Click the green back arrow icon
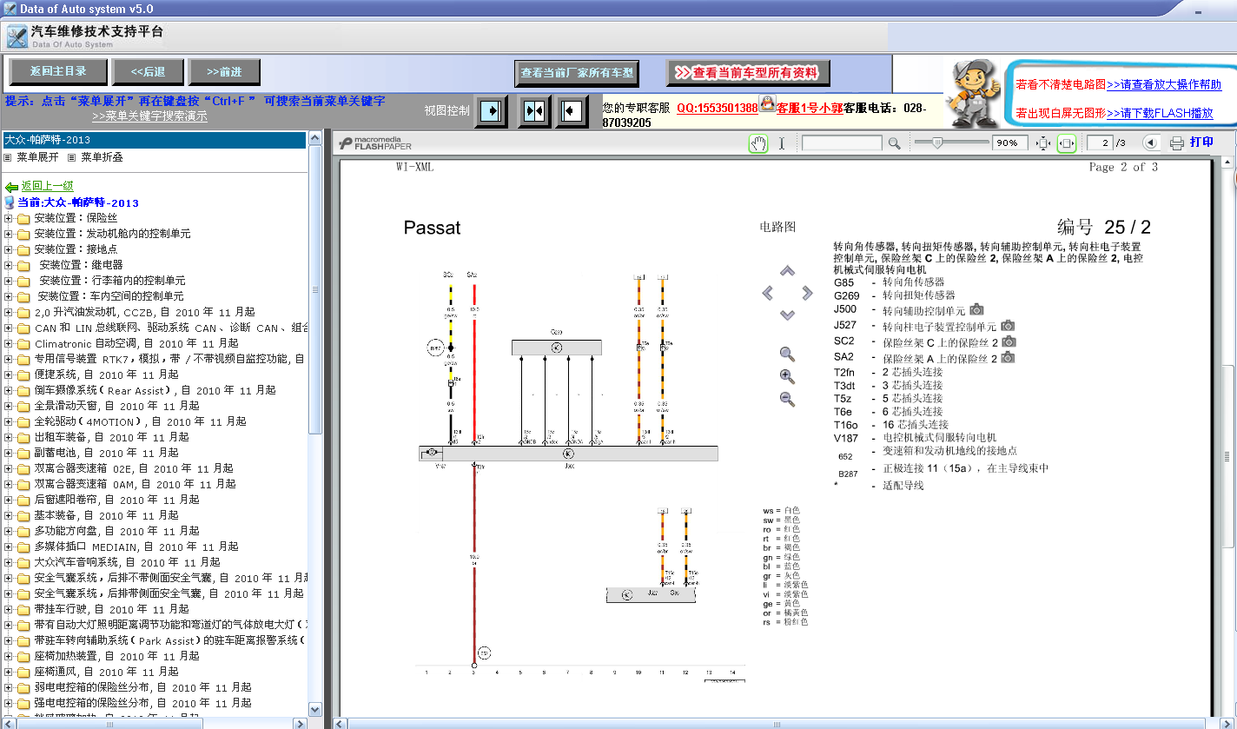Viewport: 1237px width, 729px height. coord(11,187)
